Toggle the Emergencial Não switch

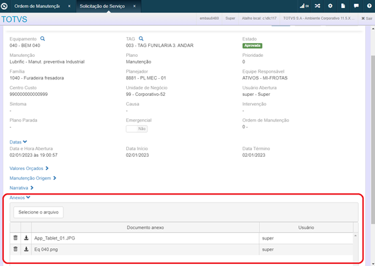[136, 128]
